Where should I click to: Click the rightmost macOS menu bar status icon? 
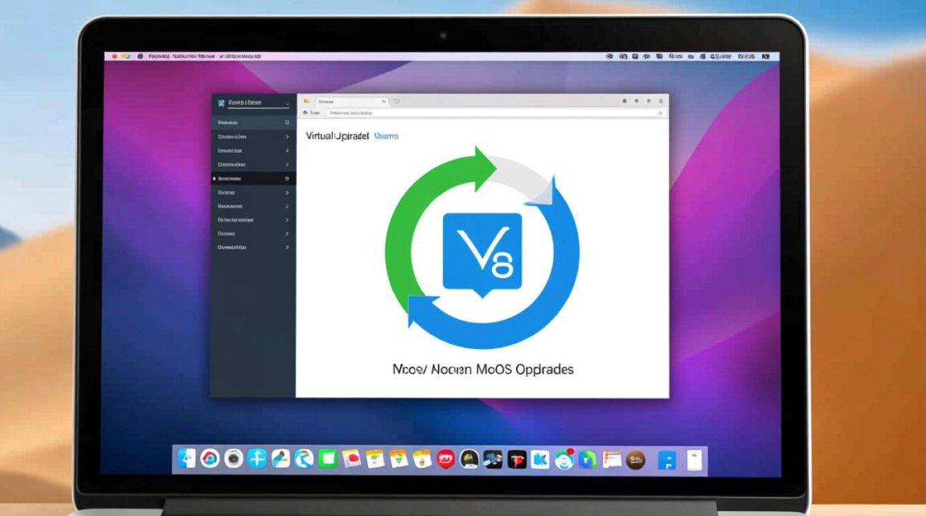[x=765, y=56]
